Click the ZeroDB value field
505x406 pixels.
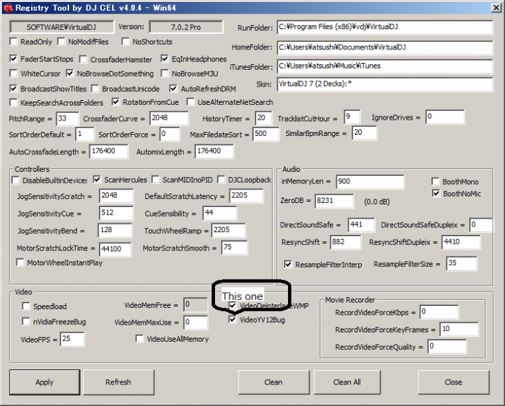[x=334, y=201]
